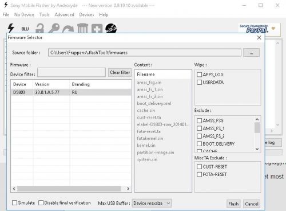Select amss_fsg.sin in Content list
The width and height of the screenshot is (286, 211).
pos(149,83)
